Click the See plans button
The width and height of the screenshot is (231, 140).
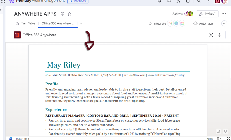click(78, 1)
